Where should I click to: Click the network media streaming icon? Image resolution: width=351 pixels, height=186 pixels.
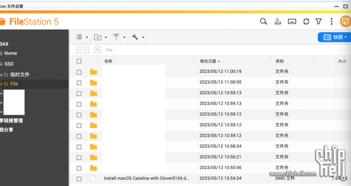[292, 22]
